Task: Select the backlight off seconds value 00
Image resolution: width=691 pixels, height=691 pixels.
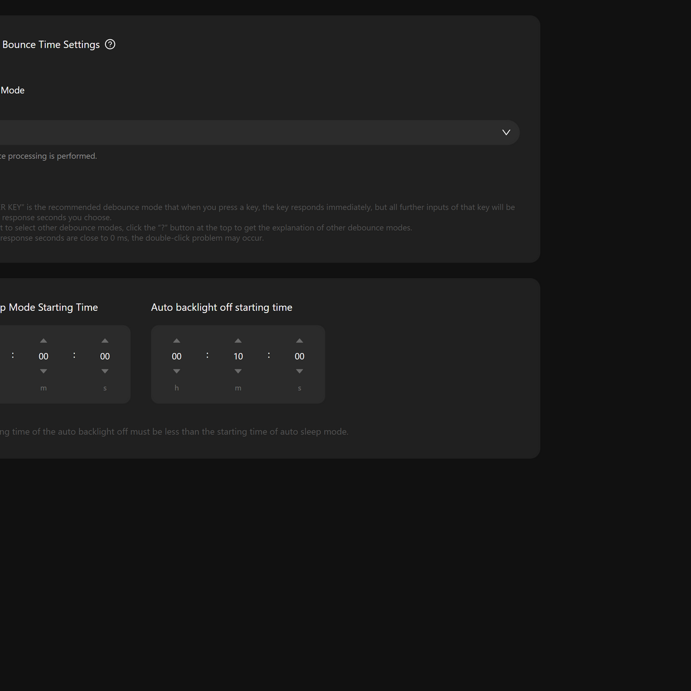Action: tap(299, 356)
